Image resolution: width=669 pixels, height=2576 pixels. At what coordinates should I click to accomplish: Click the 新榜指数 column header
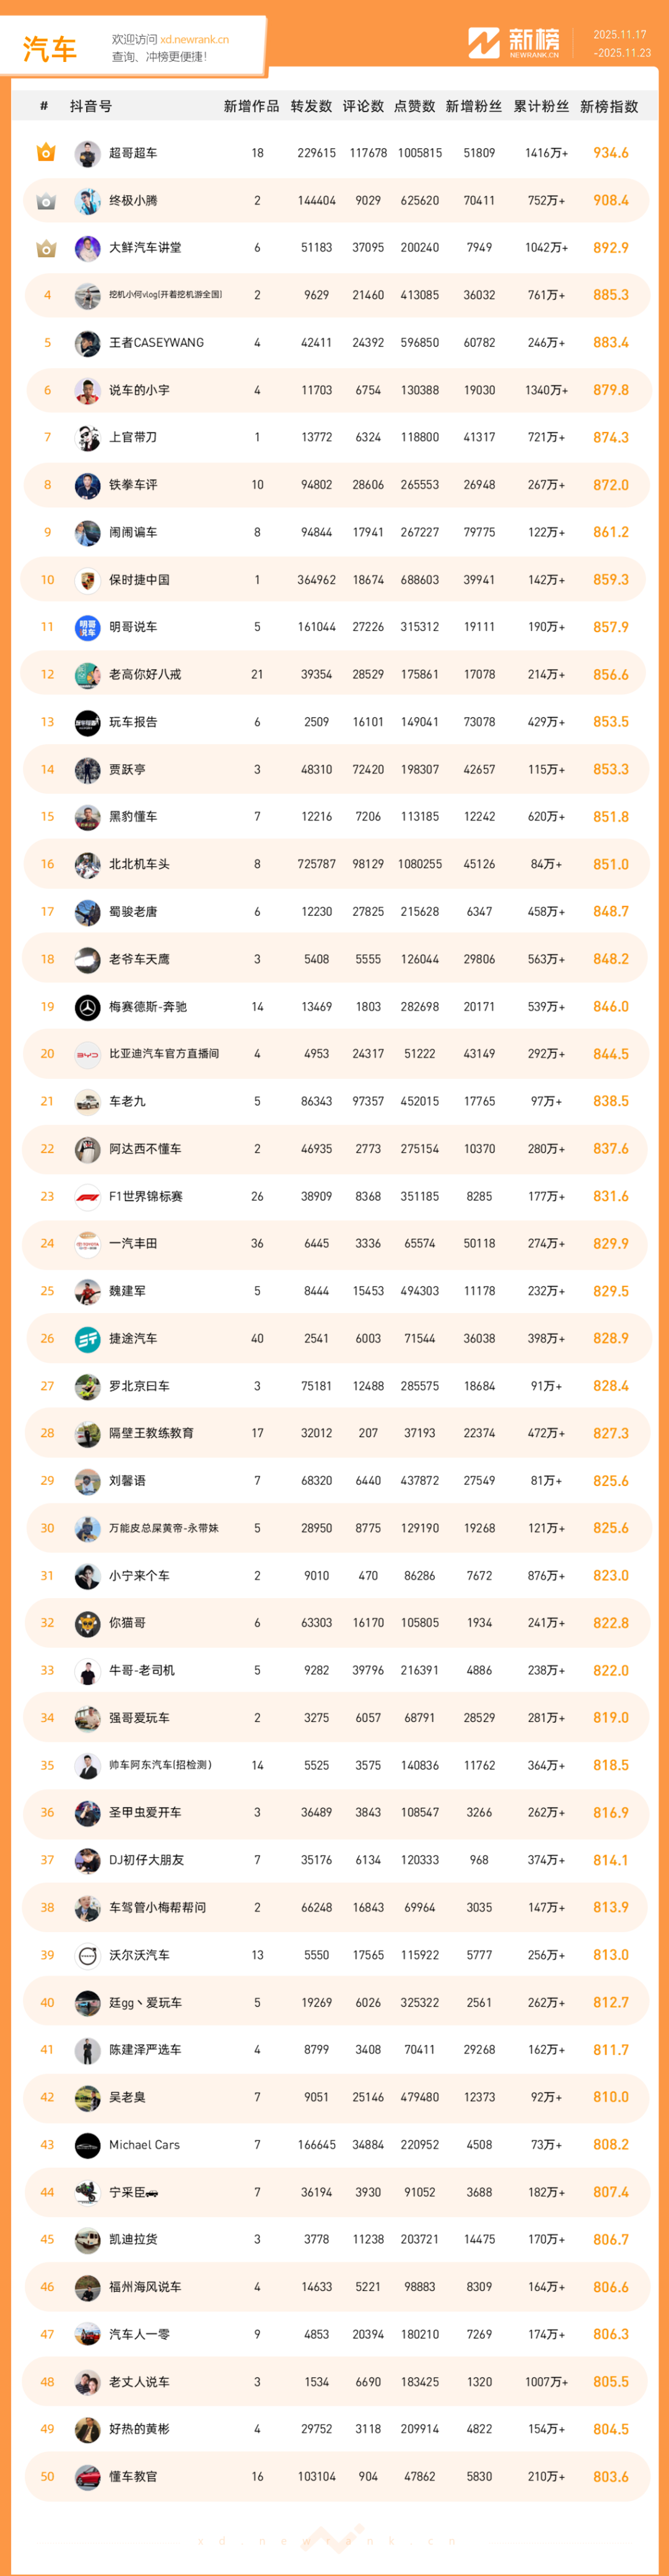[x=609, y=106]
